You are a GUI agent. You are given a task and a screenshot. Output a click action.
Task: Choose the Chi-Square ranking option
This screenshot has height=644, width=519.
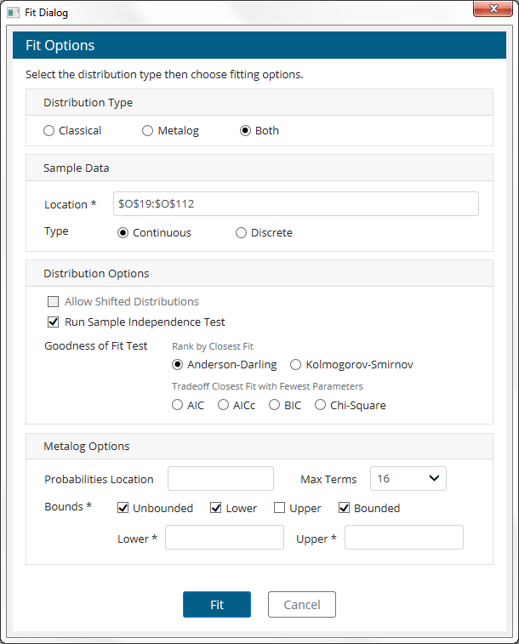click(x=321, y=406)
